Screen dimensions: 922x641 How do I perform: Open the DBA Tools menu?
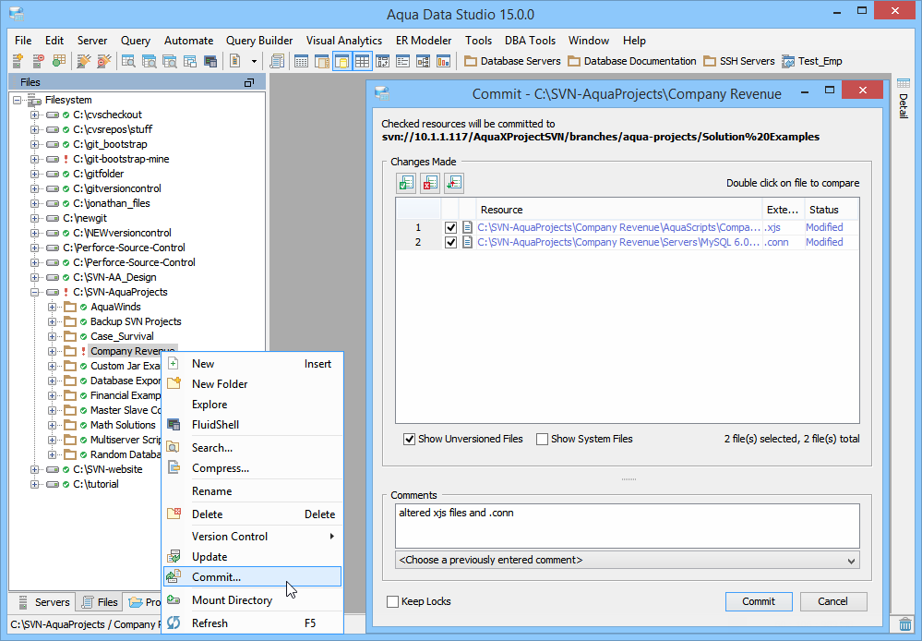[x=530, y=41]
